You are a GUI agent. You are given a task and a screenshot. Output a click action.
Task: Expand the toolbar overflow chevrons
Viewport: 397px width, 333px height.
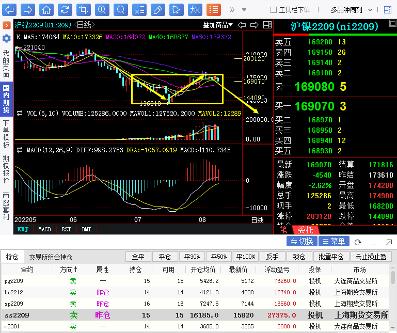pos(231,9)
